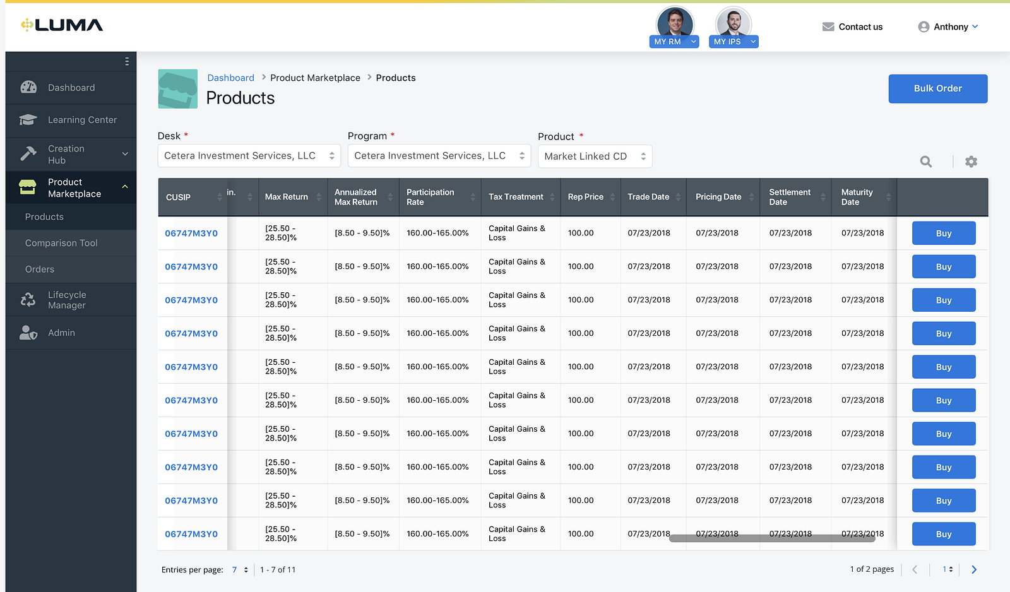The image size is (1010, 592).
Task: Open the Product Market Linked CD dropdown
Action: [594, 157]
